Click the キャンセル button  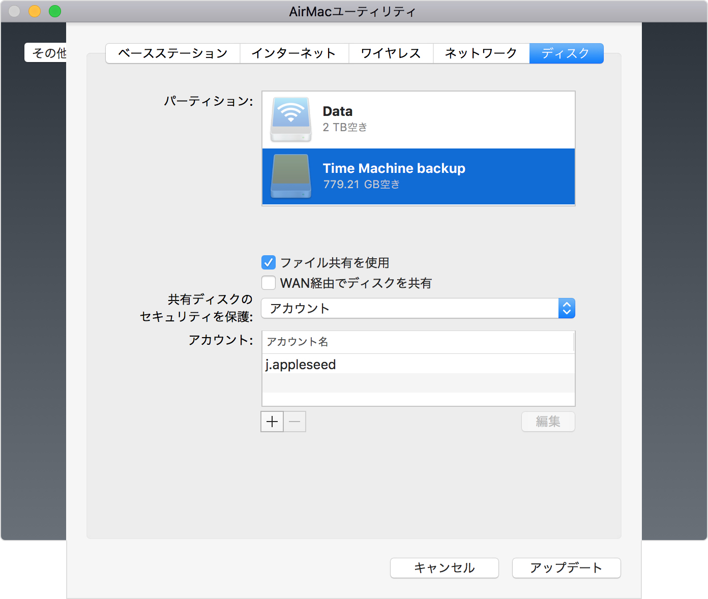[445, 568]
